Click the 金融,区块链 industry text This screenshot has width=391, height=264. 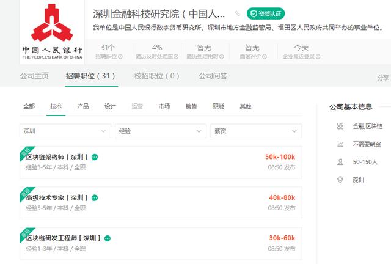368,127
